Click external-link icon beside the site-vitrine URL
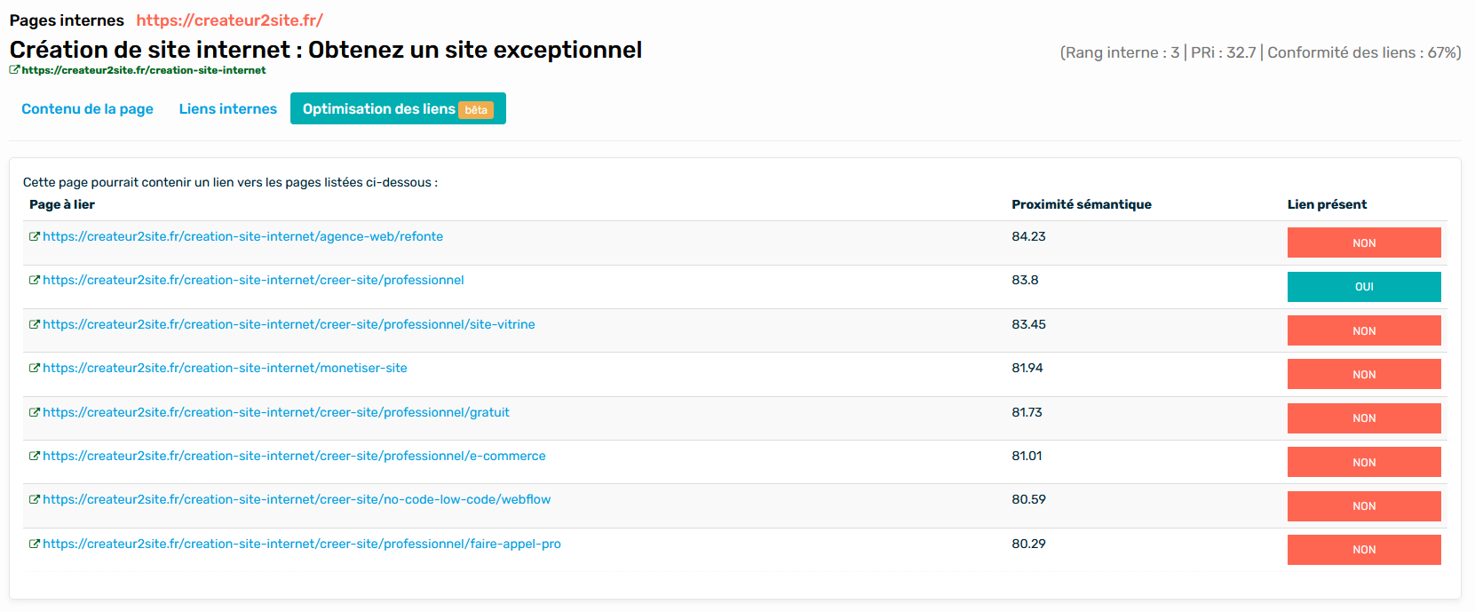The image size is (1475, 612). tap(35, 325)
